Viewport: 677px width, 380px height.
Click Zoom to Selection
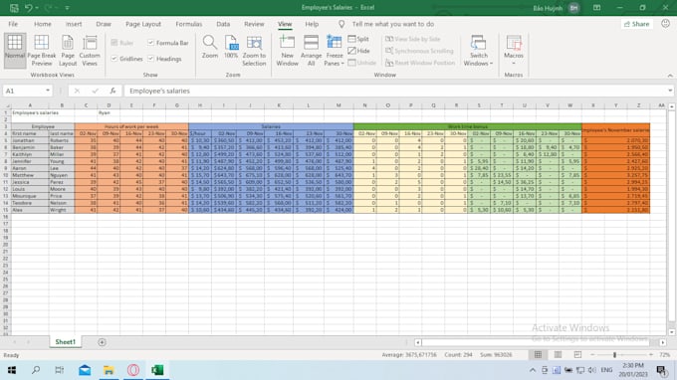[x=254, y=51]
